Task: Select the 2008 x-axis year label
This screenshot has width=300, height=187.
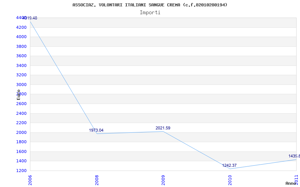Action: coord(97,180)
